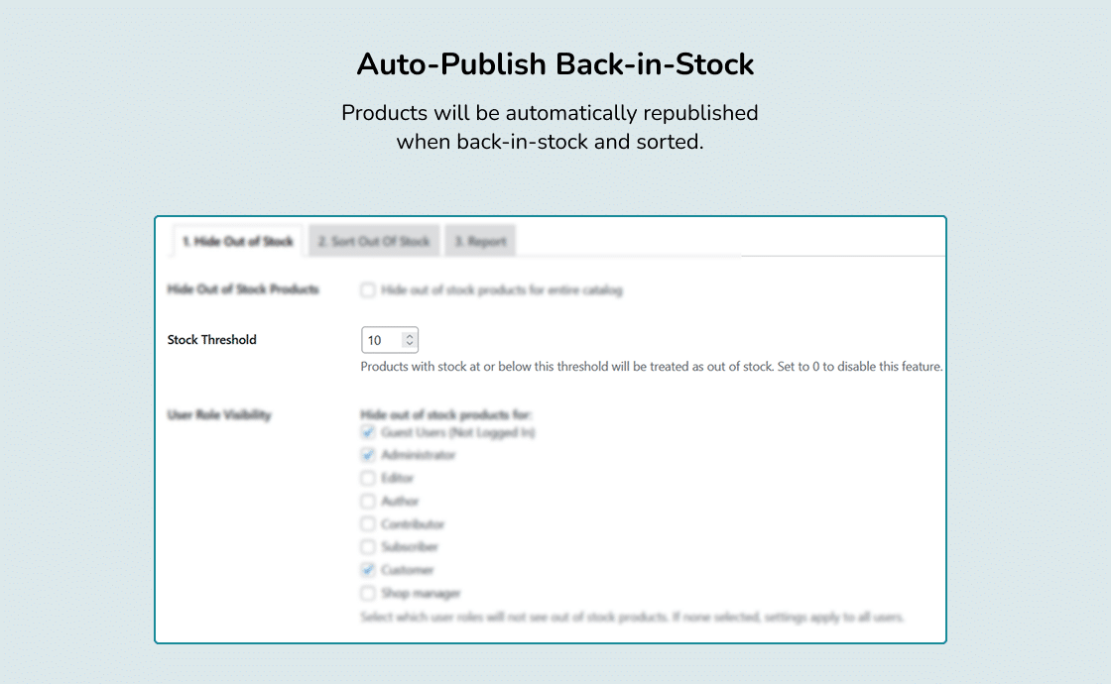
Task: Click the Stock Threshold label
Action: click(x=212, y=340)
